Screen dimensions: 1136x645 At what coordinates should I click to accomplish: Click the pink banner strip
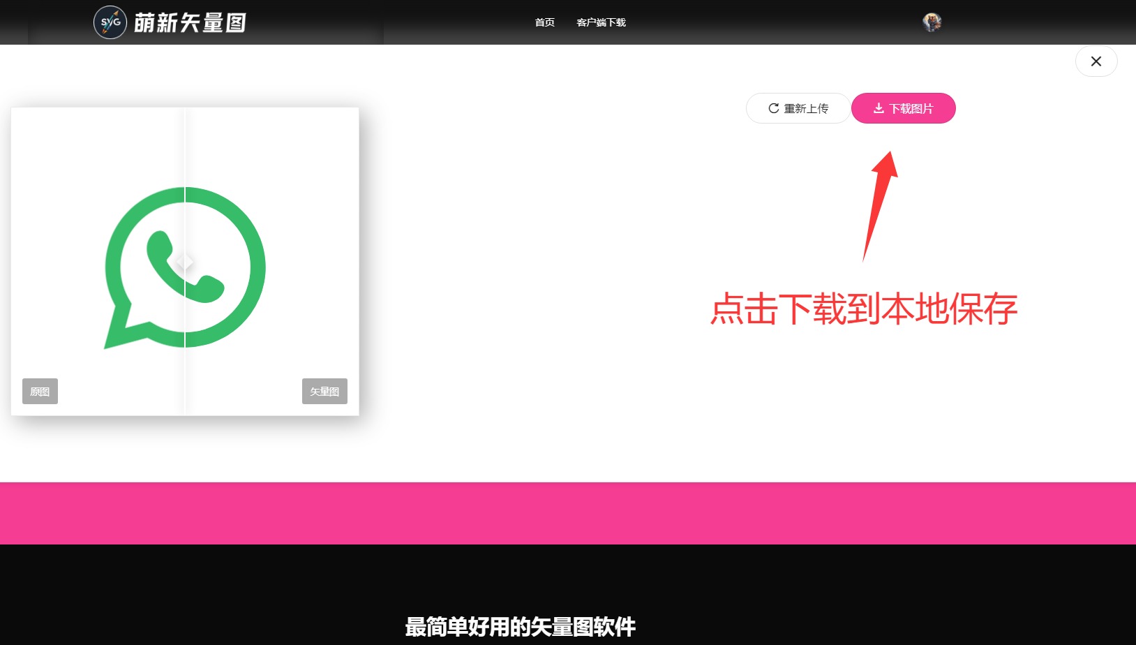568,513
